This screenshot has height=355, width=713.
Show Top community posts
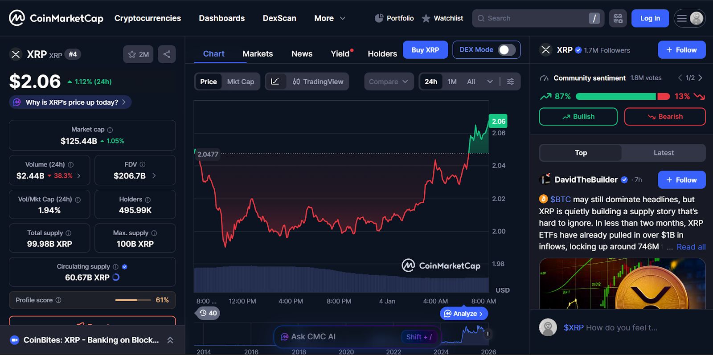point(581,153)
